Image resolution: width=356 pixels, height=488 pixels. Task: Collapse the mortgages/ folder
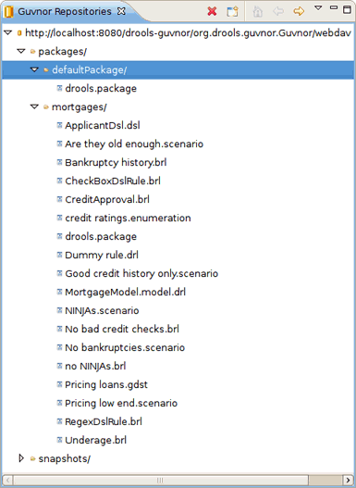pyautogui.click(x=34, y=106)
